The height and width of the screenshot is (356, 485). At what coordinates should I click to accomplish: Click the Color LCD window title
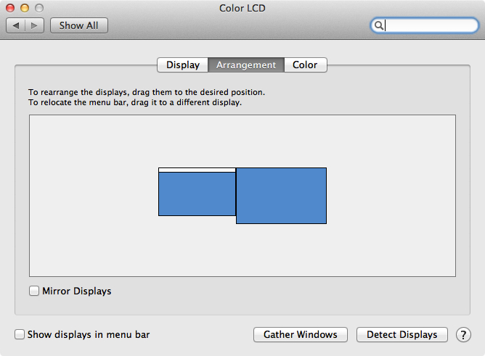tap(242, 8)
